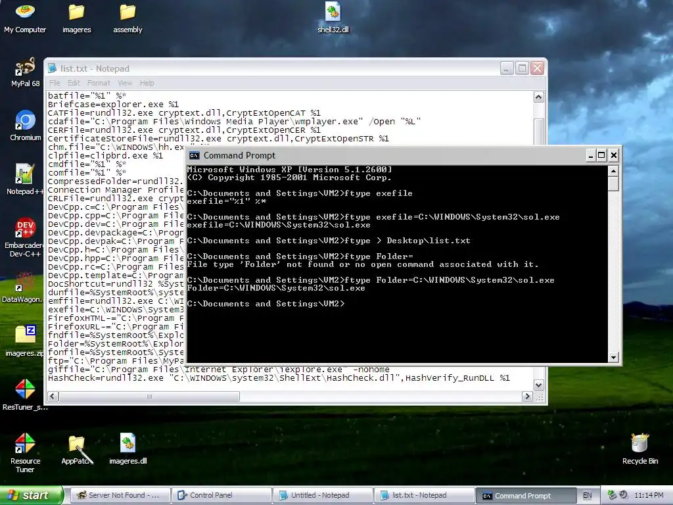Click Command Prompt taskbar button
Screen dimensions: 673x505
point(525,496)
